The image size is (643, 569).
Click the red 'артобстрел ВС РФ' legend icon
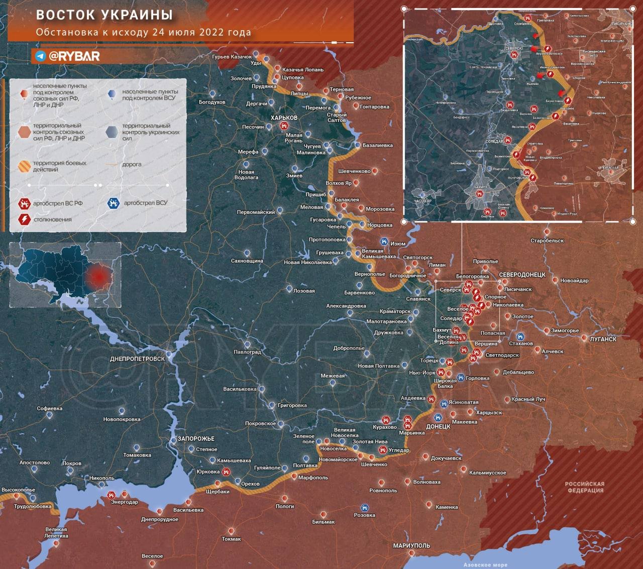[25, 203]
